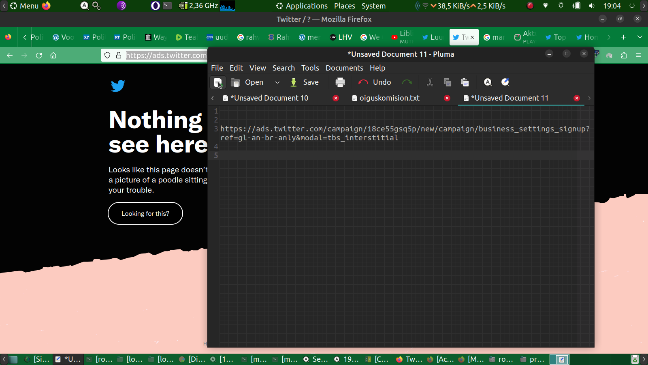
Task: Expand the recent files arrow beside Open
Action: 277,82
